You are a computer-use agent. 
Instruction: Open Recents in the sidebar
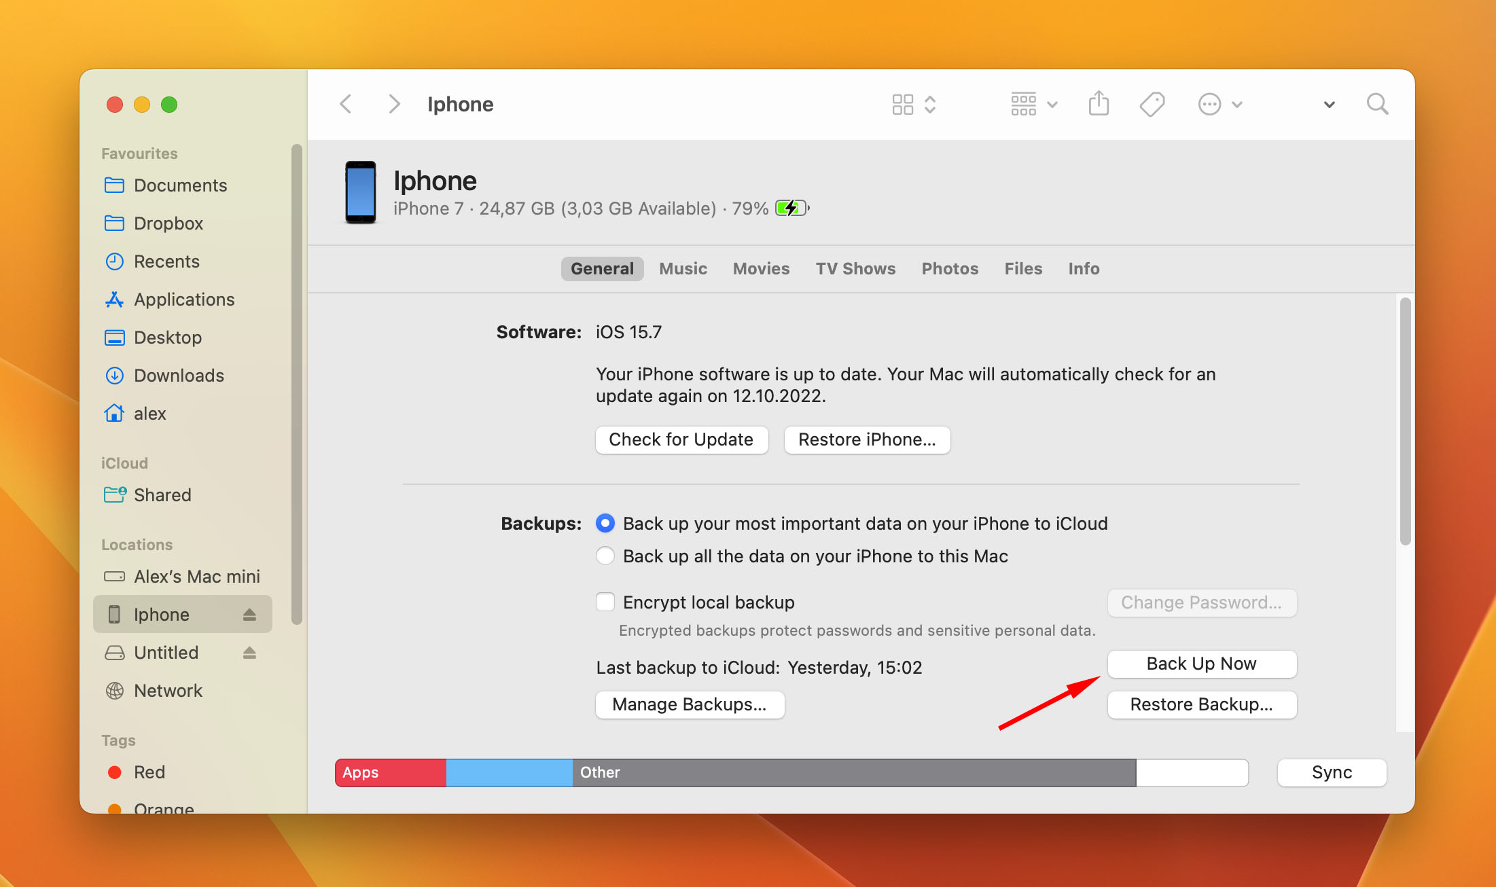[183, 261]
